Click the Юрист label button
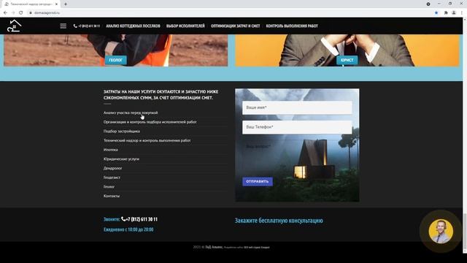Viewport: 467px width, 263px height. pos(347,60)
